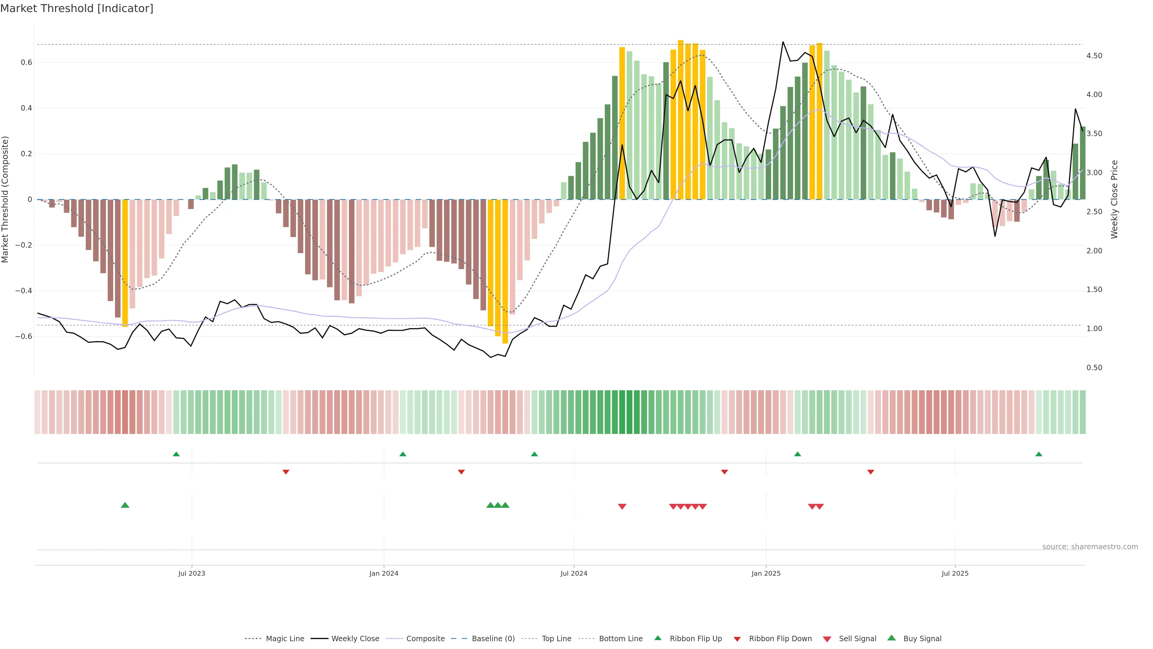Click the last Ribbon Flip Up marker after Jul 2025
1153x649 pixels.
coord(1038,454)
